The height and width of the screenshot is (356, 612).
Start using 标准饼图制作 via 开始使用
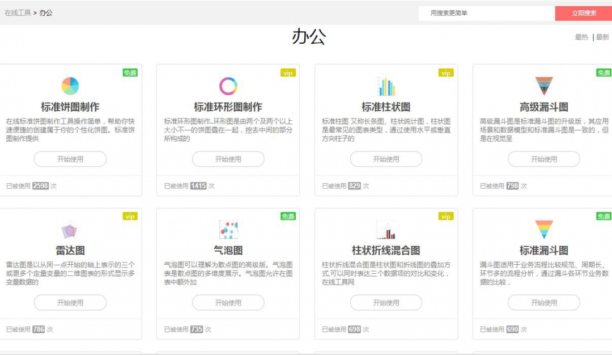[70, 159]
